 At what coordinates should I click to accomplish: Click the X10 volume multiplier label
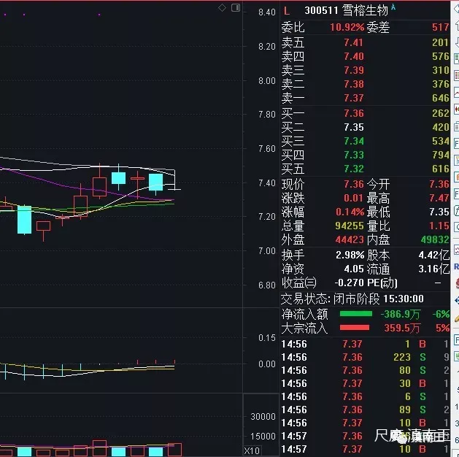point(252,450)
